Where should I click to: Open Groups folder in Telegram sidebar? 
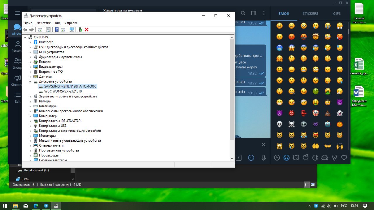[17, 63]
